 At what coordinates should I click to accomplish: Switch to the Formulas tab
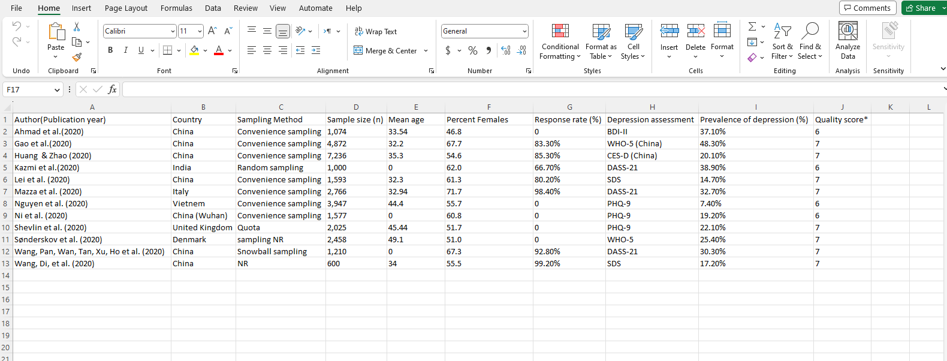coord(176,8)
